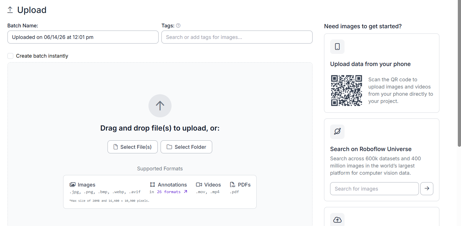Click the Need images to get started? heading
This screenshot has height=226, width=461.
pos(363,26)
